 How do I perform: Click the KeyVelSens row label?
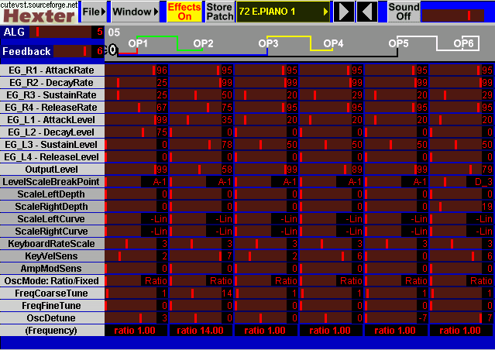coord(52,256)
